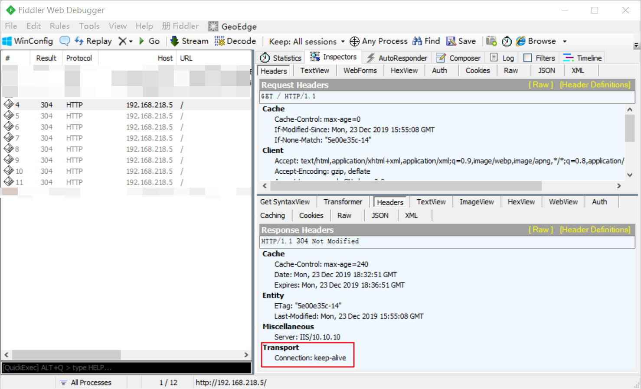Open the response Caching tab
The height and width of the screenshot is (389, 641).
[x=272, y=216]
